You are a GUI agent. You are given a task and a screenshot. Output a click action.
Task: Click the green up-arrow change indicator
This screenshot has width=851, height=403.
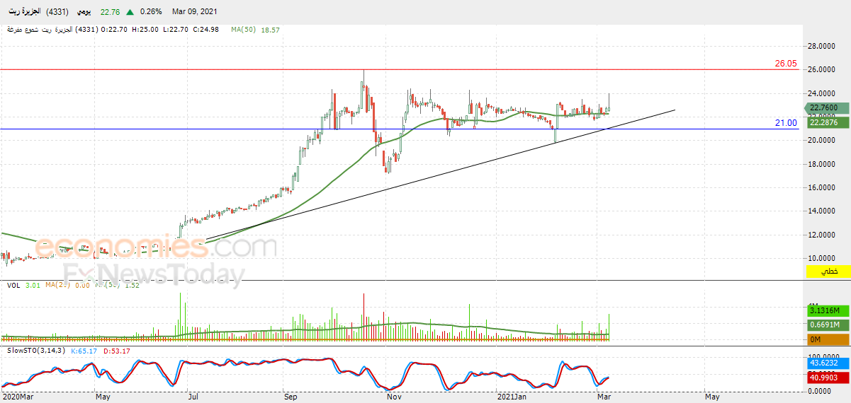pos(129,11)
